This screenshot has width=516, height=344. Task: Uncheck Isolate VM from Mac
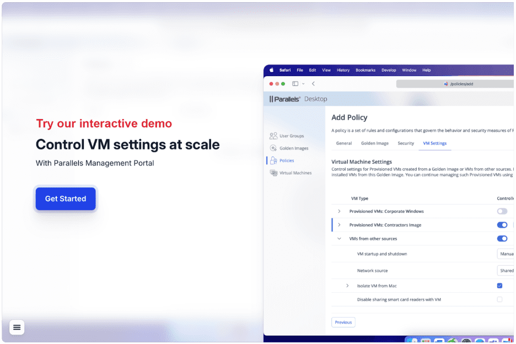click(x=499, y=286)
